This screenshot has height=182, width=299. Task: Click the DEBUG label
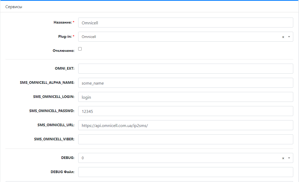[68, 158]
